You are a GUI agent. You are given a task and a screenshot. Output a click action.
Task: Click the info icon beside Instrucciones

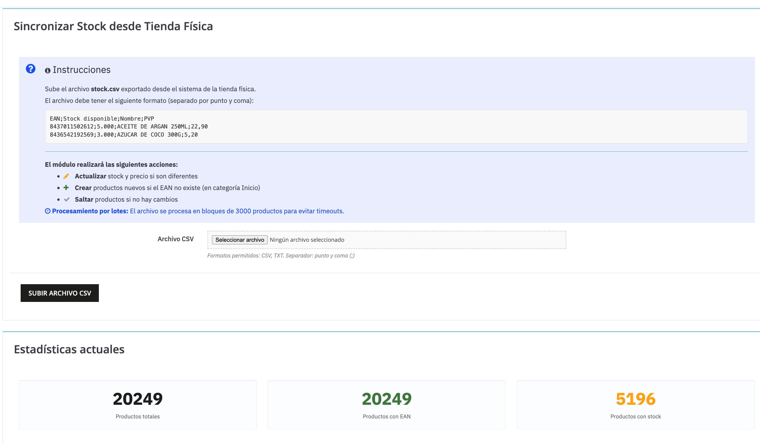[x=47, y=71]
